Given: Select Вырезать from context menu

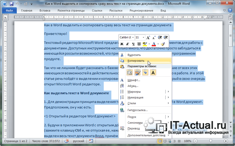Looking at the screenshot, I should point(145,55).
